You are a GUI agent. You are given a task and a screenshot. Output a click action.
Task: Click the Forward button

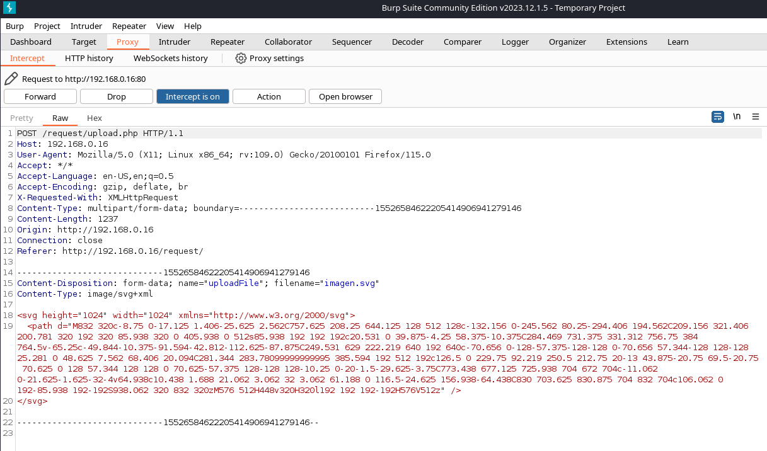click(40, 96)
